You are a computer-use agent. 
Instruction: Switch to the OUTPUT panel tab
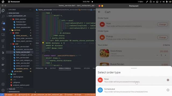pyautogui.click(x=53, y=68)
